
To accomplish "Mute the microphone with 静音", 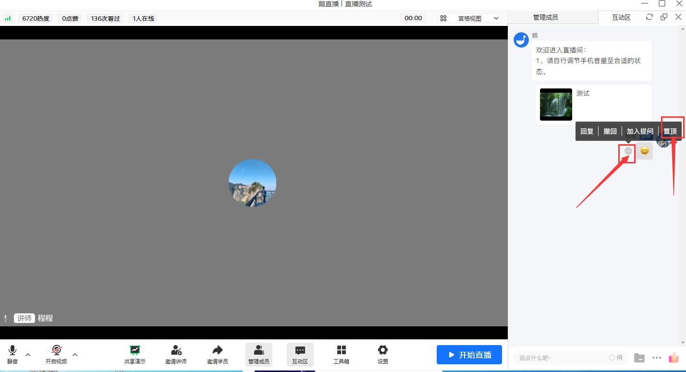I will [x=12, y=354].
